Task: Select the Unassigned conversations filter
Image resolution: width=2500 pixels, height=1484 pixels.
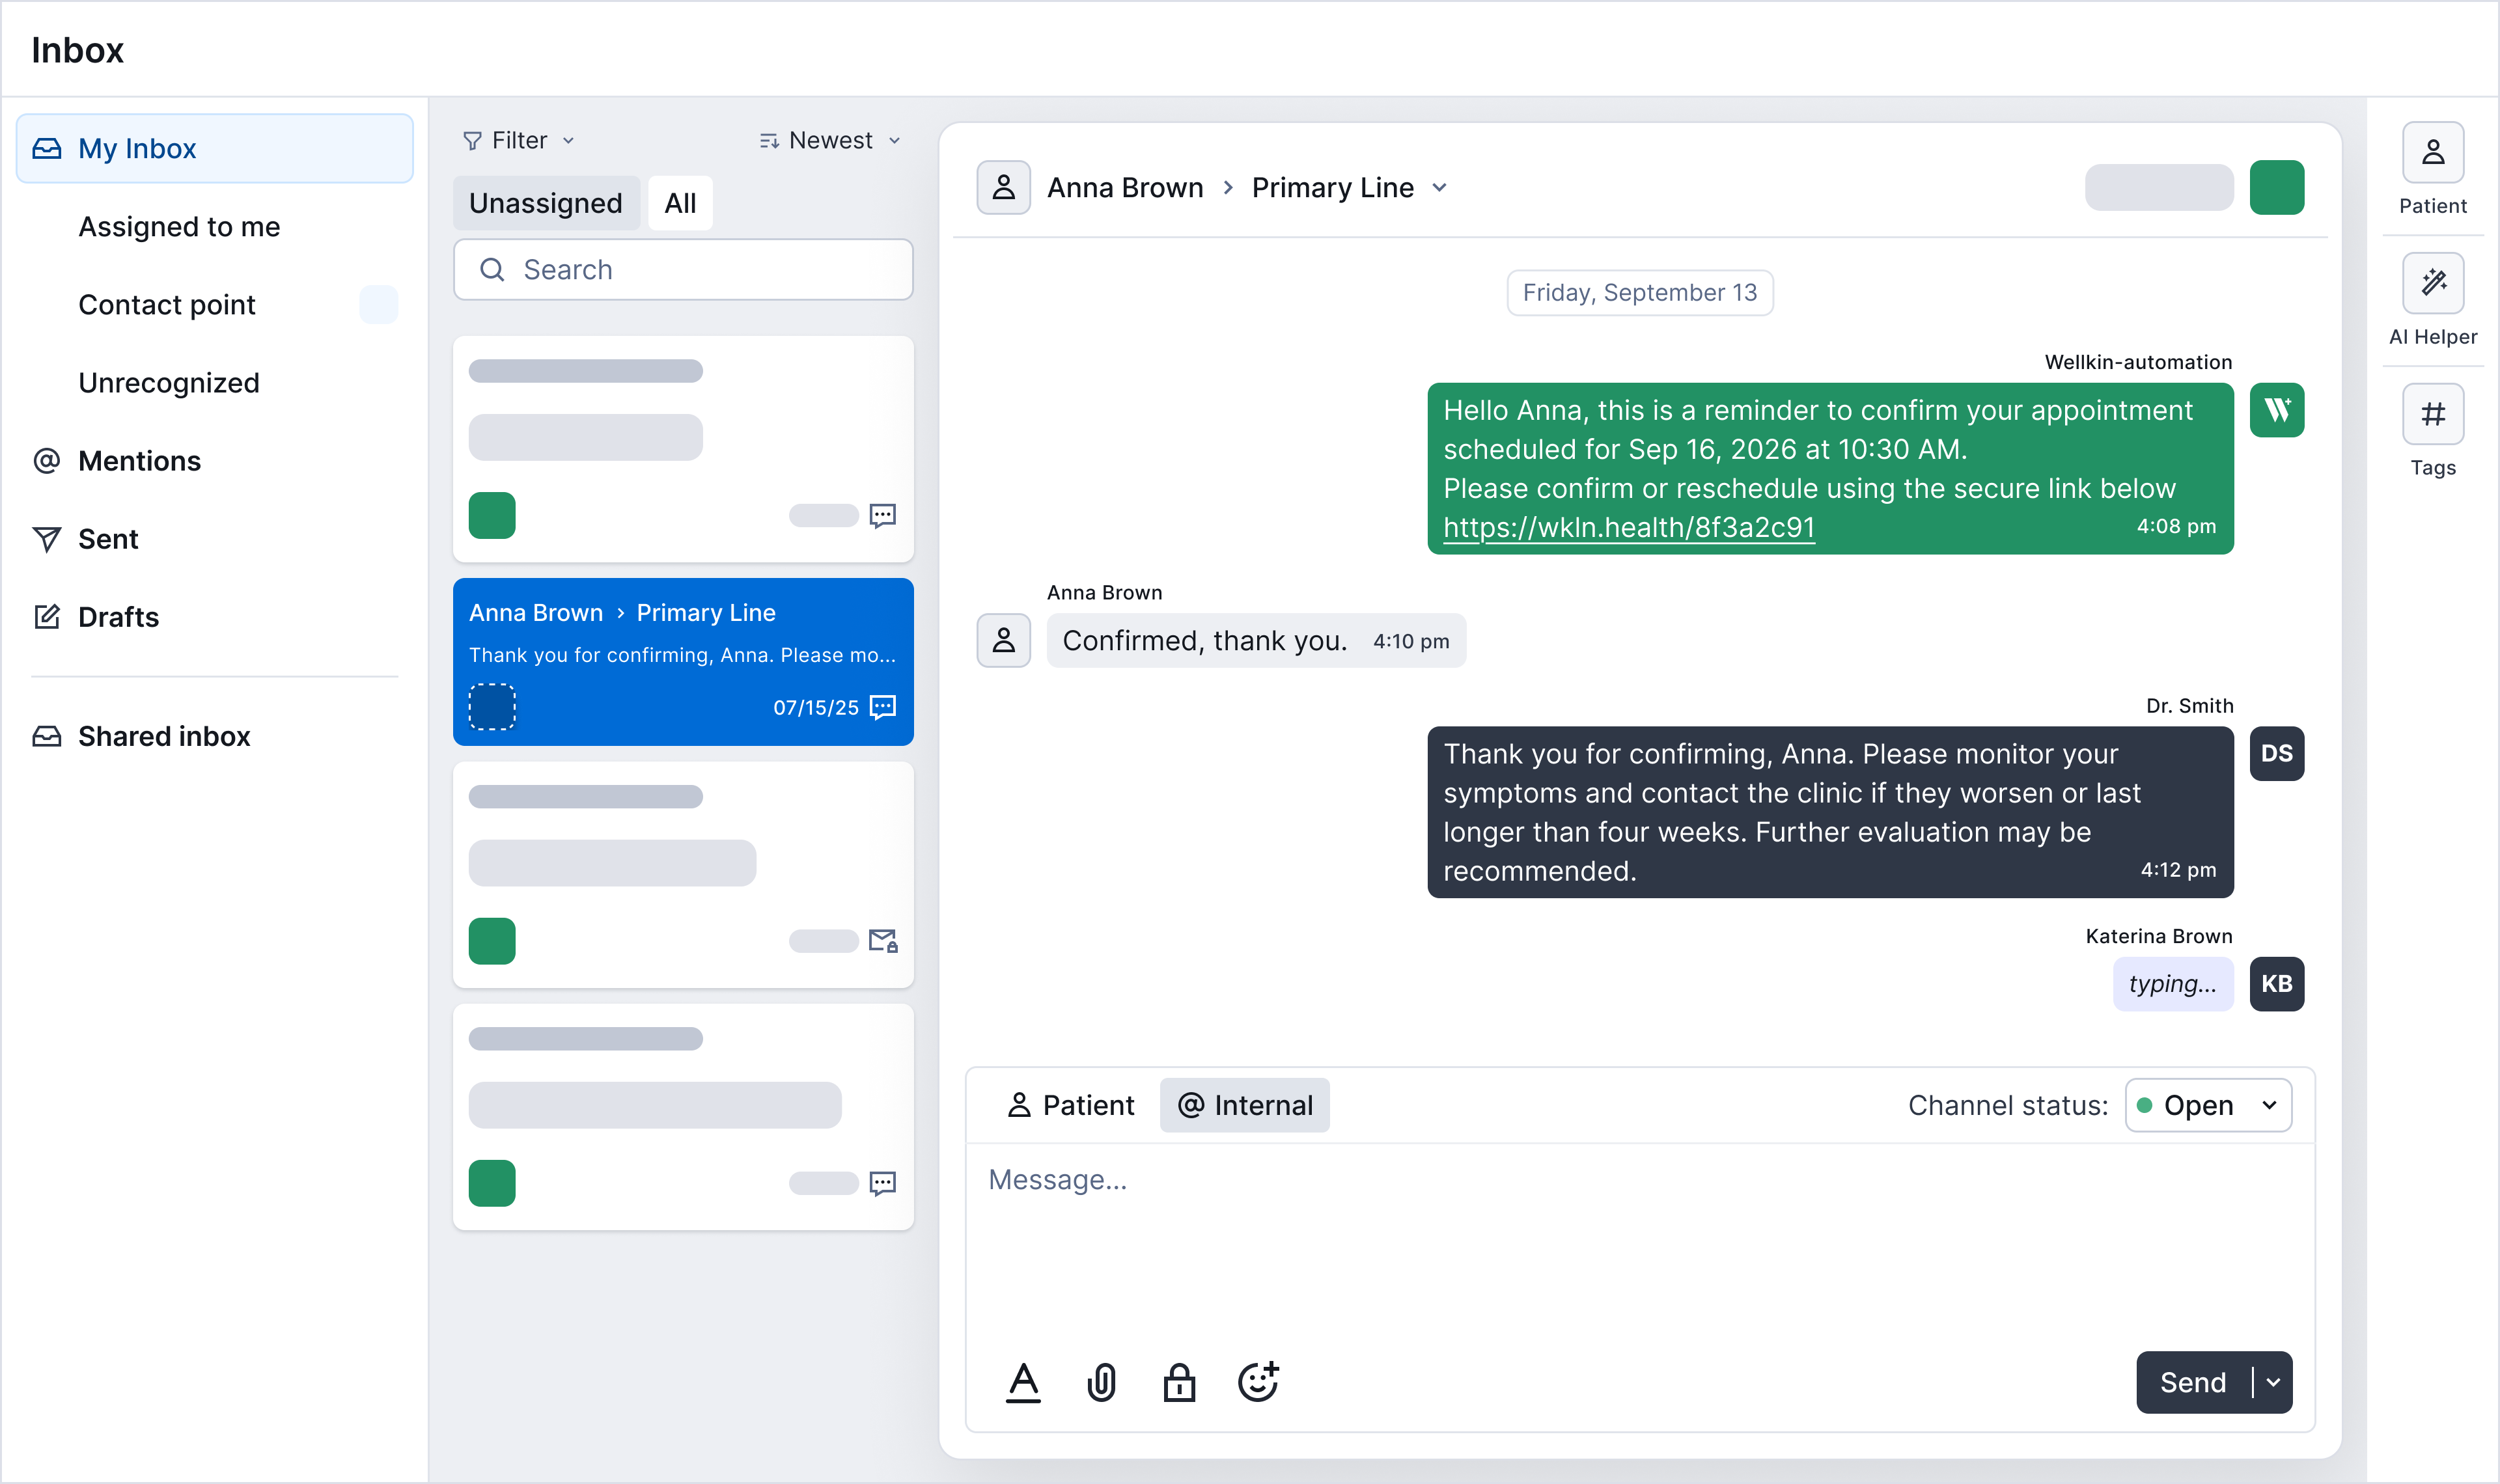Action: click(546, 202)
